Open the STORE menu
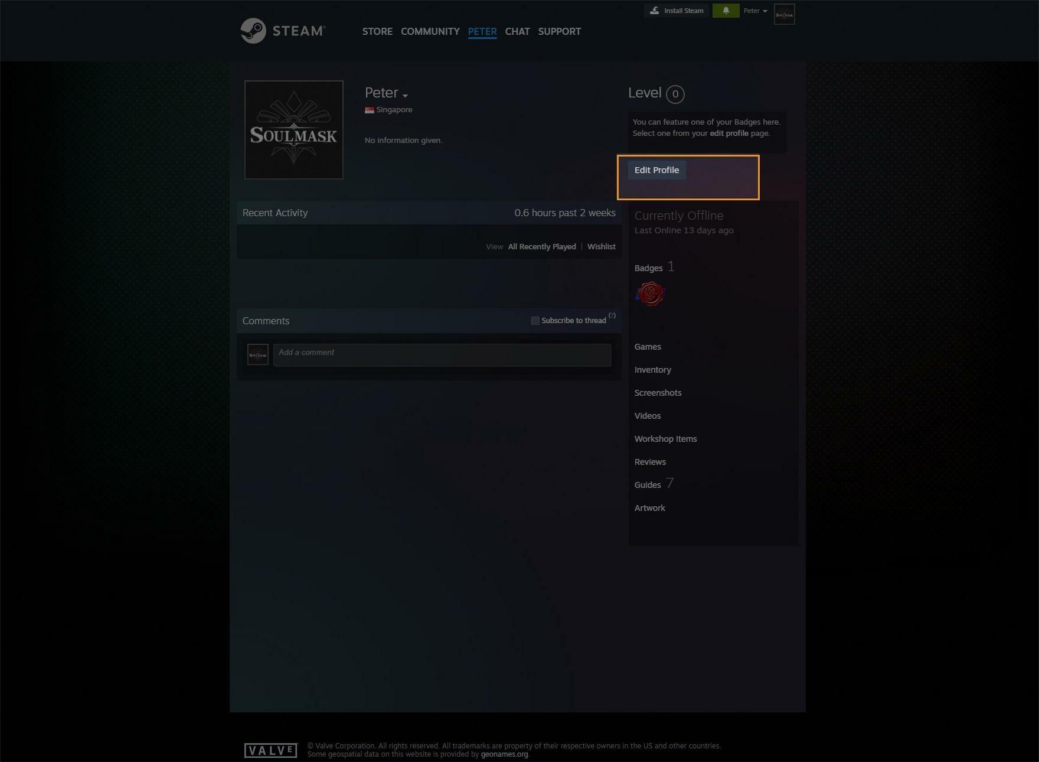Viewport: 1039px width, 762px height. (x=377, y=31)
